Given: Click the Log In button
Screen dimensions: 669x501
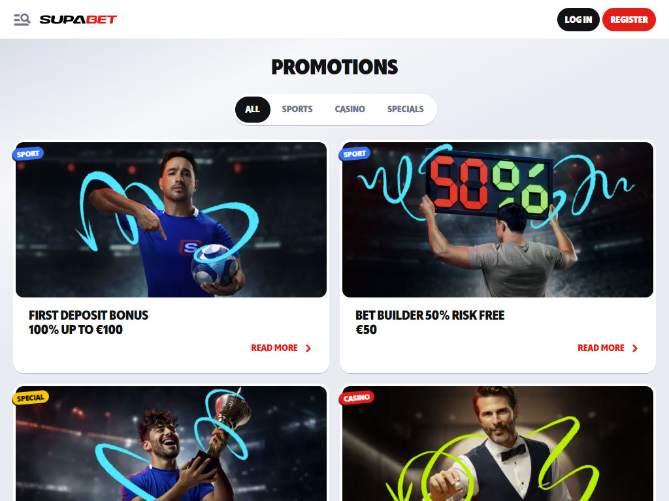Looking at the screenshot, I should click(578, 20).
